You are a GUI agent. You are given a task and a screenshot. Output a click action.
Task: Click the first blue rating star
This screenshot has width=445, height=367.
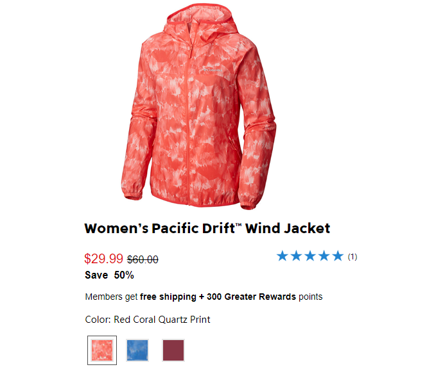pos(283,256)
